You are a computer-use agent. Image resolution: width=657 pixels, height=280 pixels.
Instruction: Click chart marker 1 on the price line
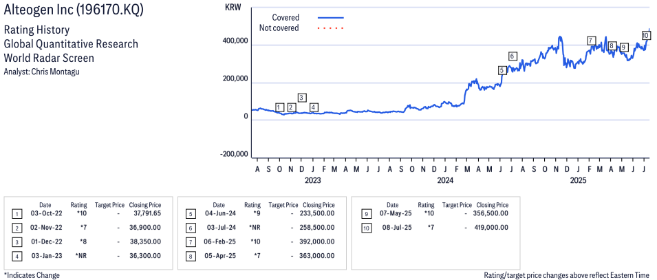pyautogui.click(x=280, y=107)
